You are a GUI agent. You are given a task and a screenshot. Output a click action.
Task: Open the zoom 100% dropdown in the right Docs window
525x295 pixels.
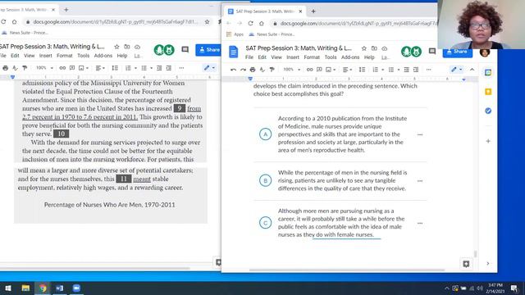point(292,70)
